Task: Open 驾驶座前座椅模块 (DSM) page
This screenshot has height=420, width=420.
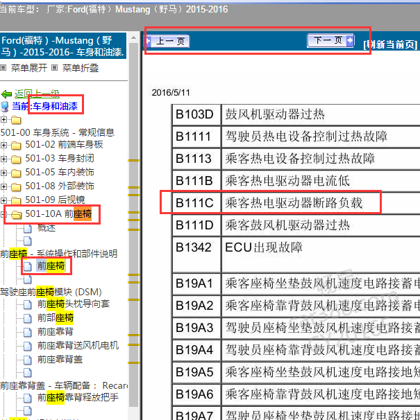Action: point(51,292)
